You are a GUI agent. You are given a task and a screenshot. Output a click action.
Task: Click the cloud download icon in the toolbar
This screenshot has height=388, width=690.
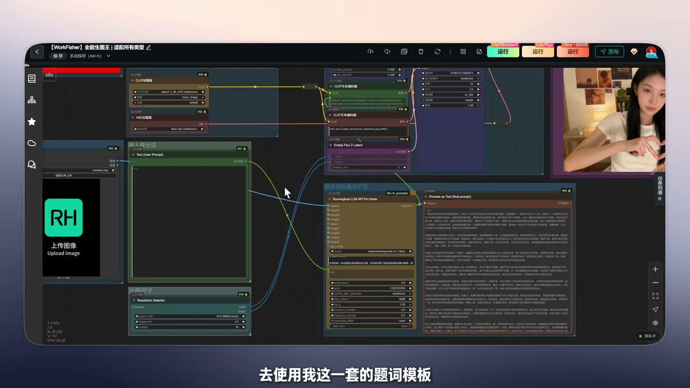pos(387,52)
